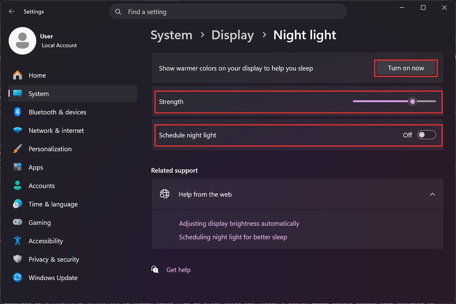Click the Home house icon
This screenshot has width=456, height=304.
(18, 75)
